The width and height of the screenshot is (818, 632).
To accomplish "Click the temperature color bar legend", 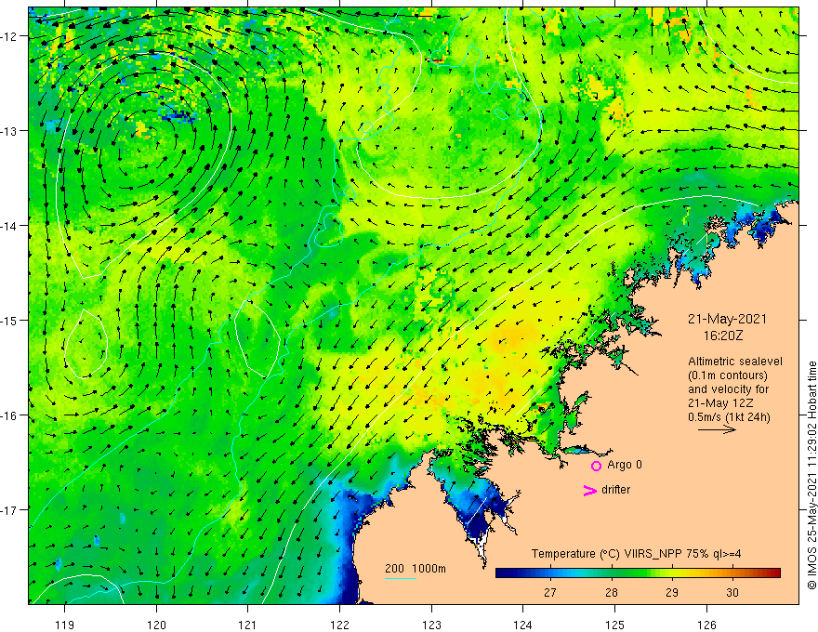I will (x=638, y=573).
